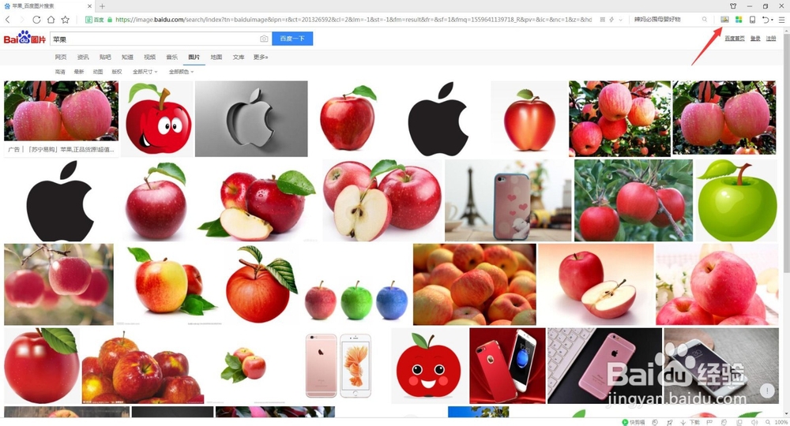Open the two rose gold iPhones image

(x=338, y=365)
